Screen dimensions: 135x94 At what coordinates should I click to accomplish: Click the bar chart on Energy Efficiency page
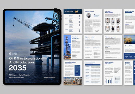click(x=109, y=80)
